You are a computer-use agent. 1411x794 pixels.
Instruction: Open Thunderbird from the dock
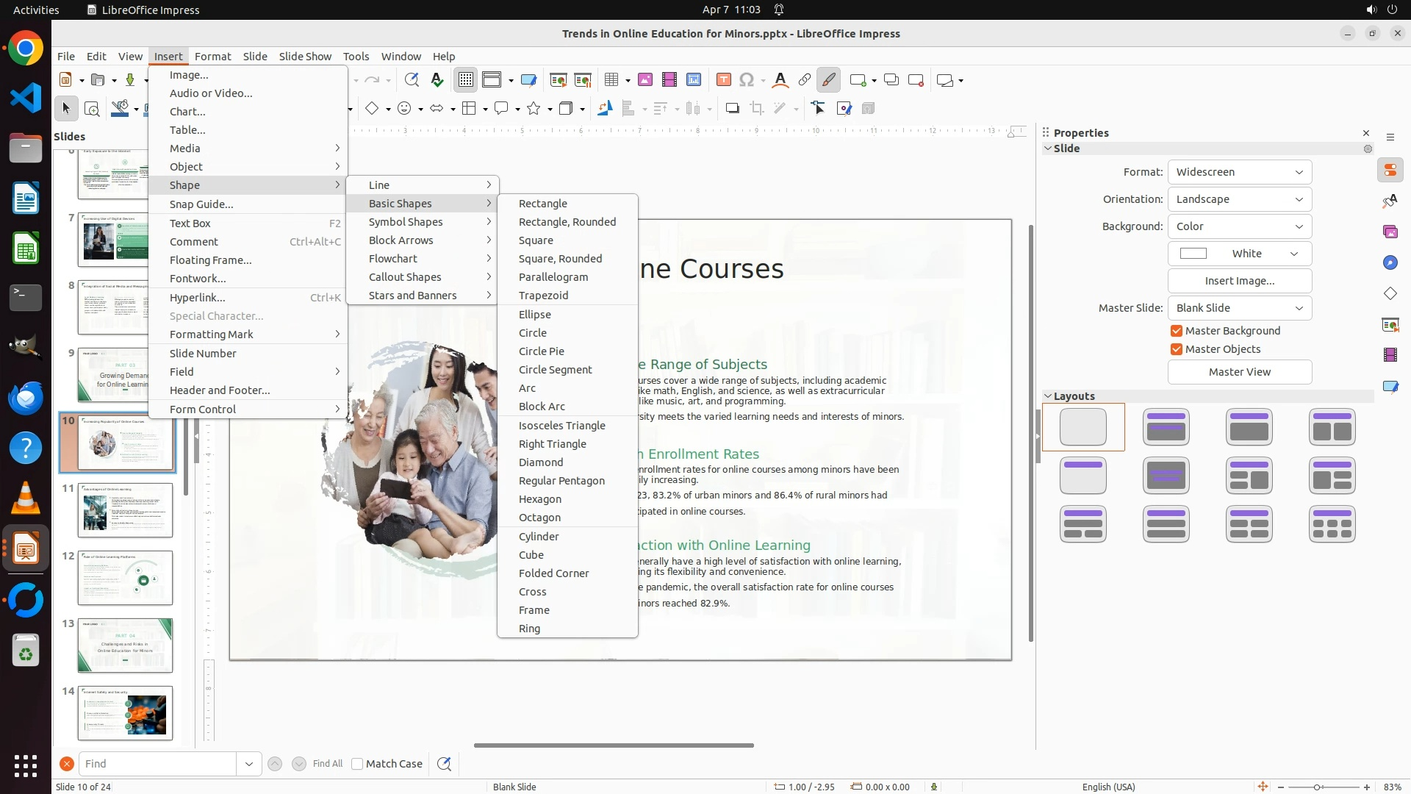[26, 398]
